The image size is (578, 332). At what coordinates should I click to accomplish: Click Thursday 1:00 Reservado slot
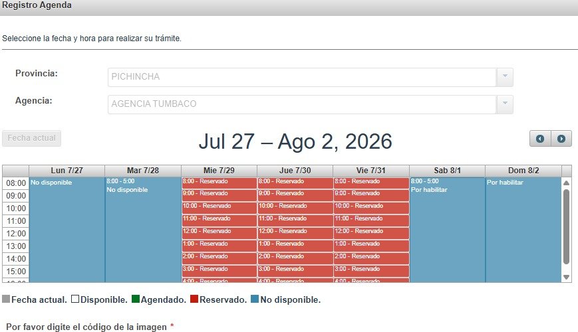click(x=295, y=246)
